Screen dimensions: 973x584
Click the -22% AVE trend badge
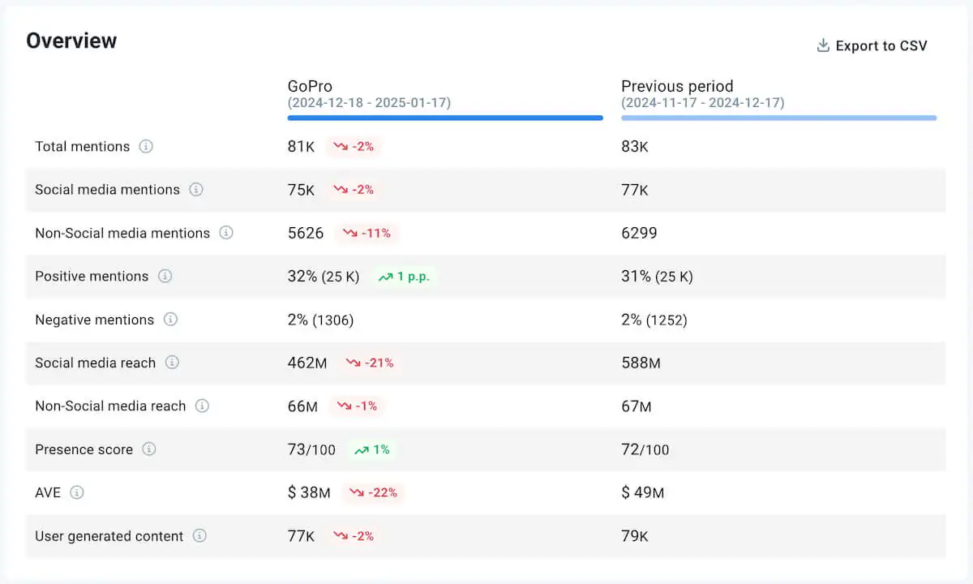tap(374, 493)
